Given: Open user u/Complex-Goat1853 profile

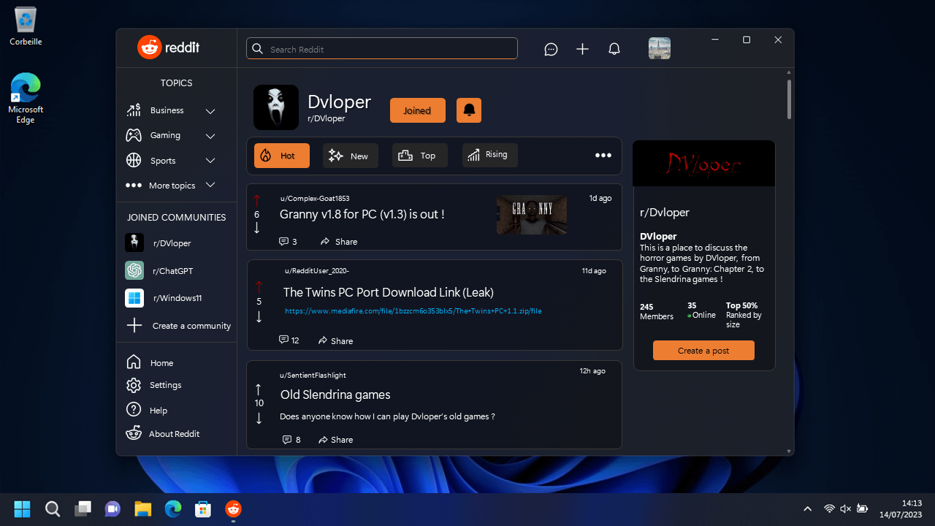Looking at the screenshot, I should (315, 198).
